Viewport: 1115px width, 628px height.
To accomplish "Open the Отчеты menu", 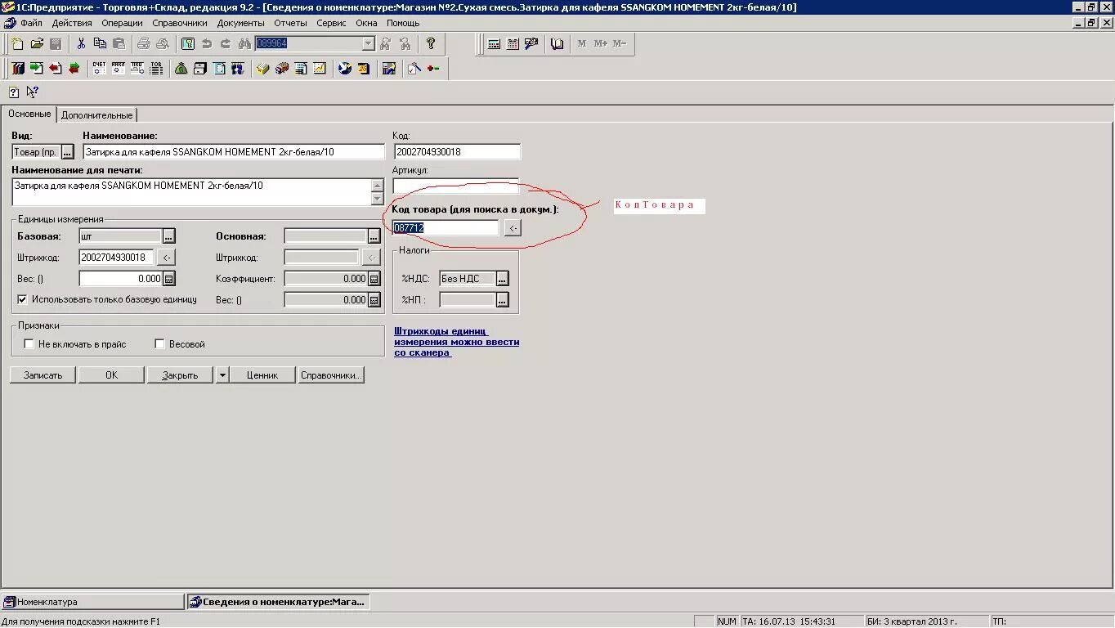I will click(290, 23).
